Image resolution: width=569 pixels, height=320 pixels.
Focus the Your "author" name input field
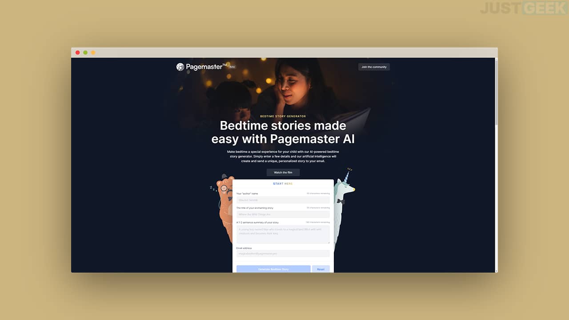(x=283, y=200)
